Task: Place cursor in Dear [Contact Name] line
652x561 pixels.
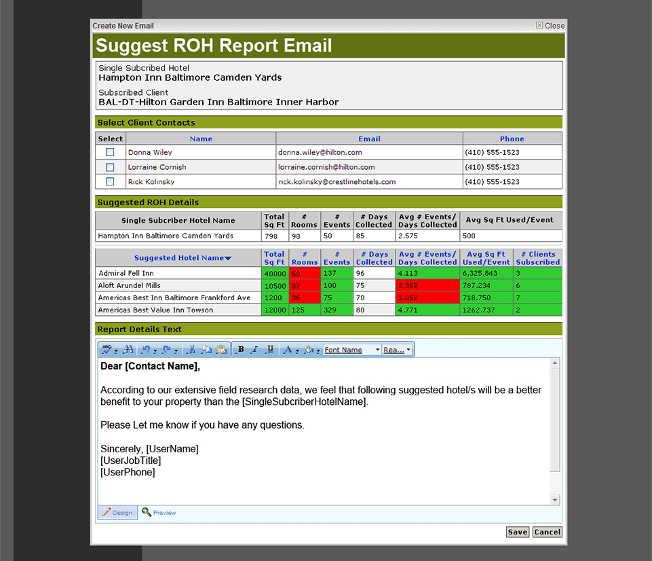Action: point(150,366)
